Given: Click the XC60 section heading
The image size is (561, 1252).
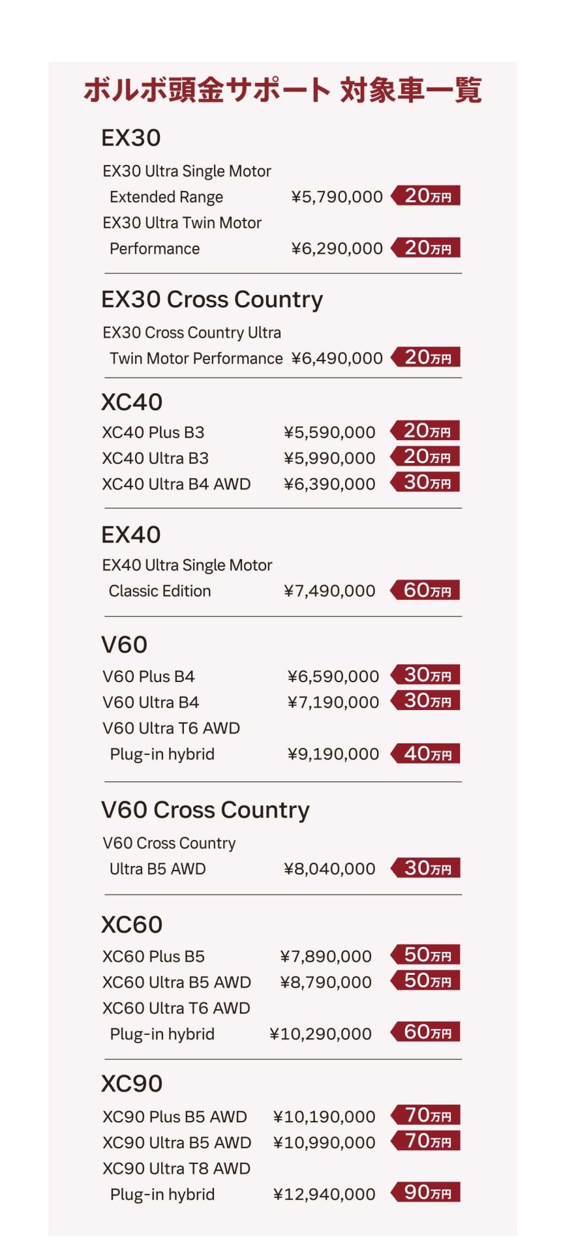Looking at the screenshot, I should pos(132,925).
